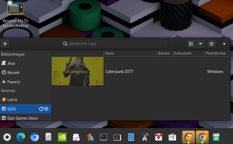Open the file cabinet Files app in dock
233x144 pixels.
pos(48,137)
